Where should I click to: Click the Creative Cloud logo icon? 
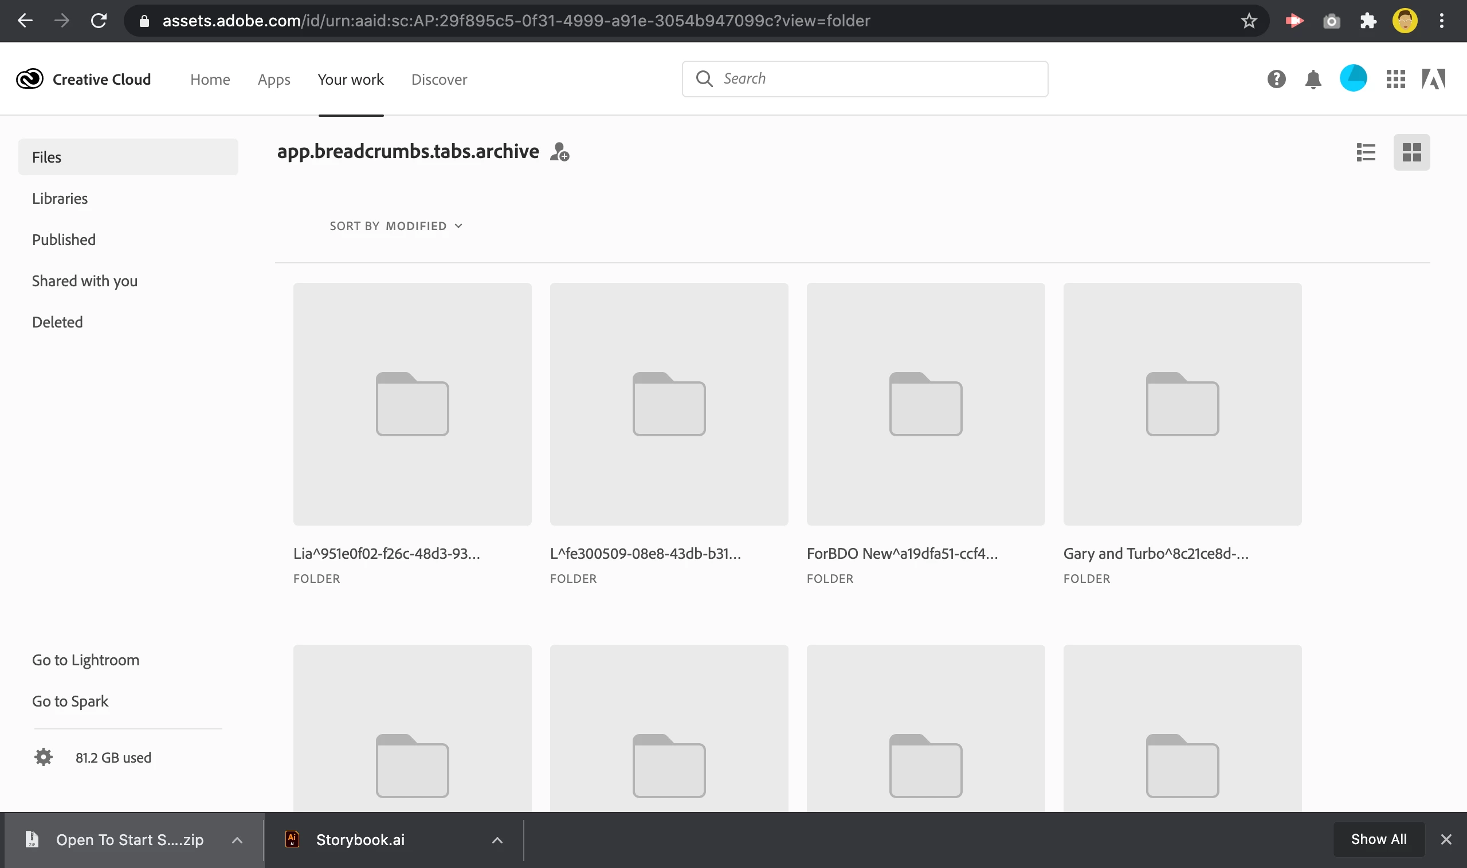pyautogui.click(x=29, y=79)
